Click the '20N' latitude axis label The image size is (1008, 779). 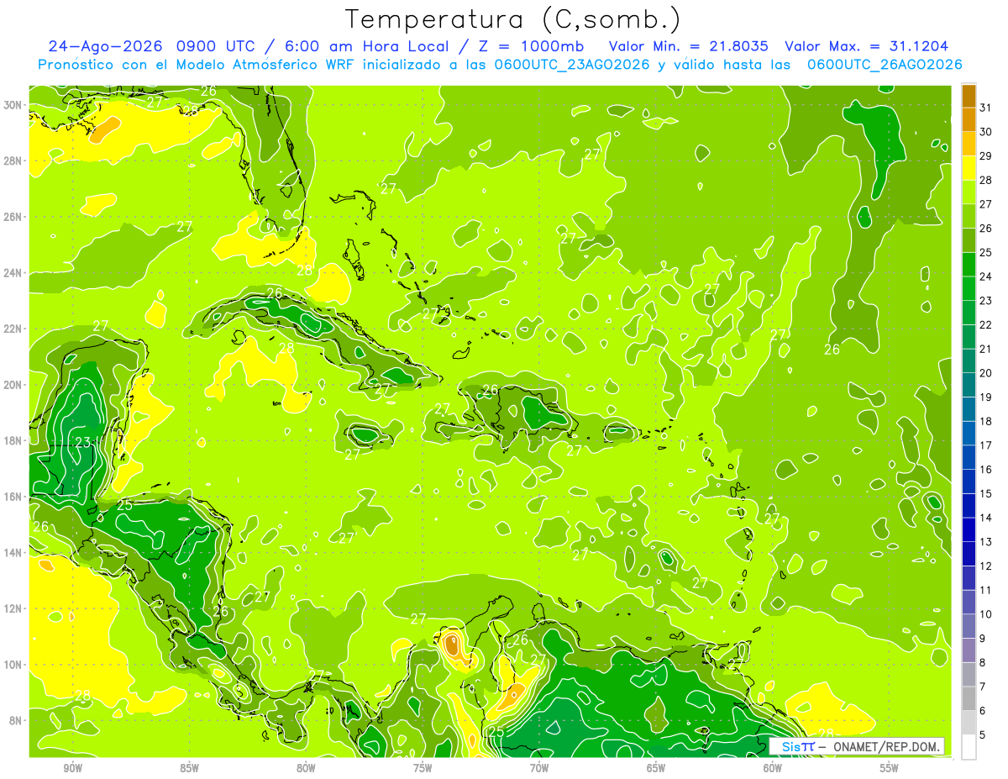click(x=14, y=385)
